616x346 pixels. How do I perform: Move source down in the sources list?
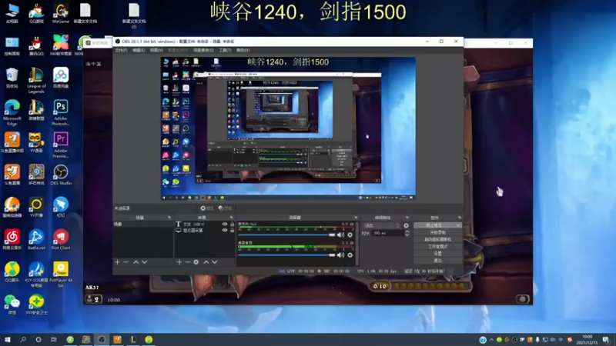215,262
